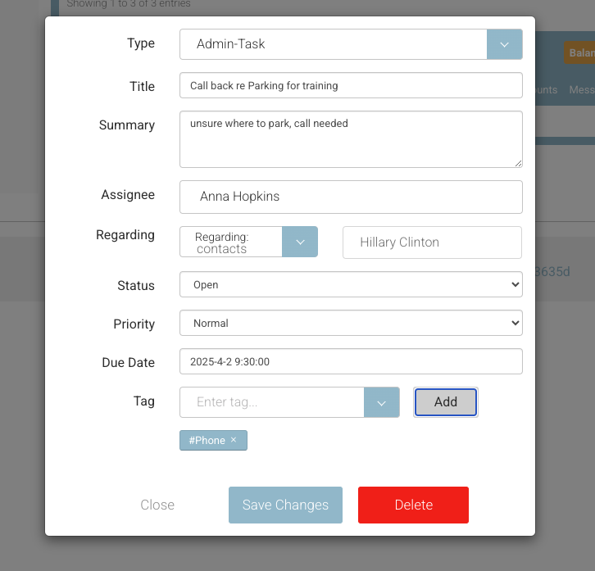595x571 pixels.
Task: Focus the Summary text area
Action: pyautogui.click(x=351, y=139)
